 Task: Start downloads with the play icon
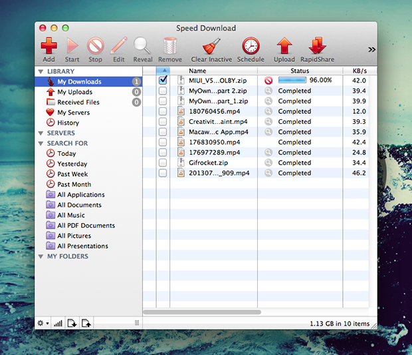click(x=72, y=46)
